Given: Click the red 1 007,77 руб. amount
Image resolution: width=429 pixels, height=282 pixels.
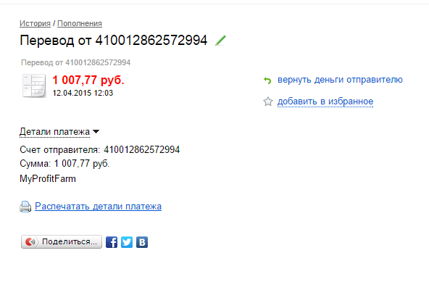Looking at the screenshot, I should coord(88,80).
